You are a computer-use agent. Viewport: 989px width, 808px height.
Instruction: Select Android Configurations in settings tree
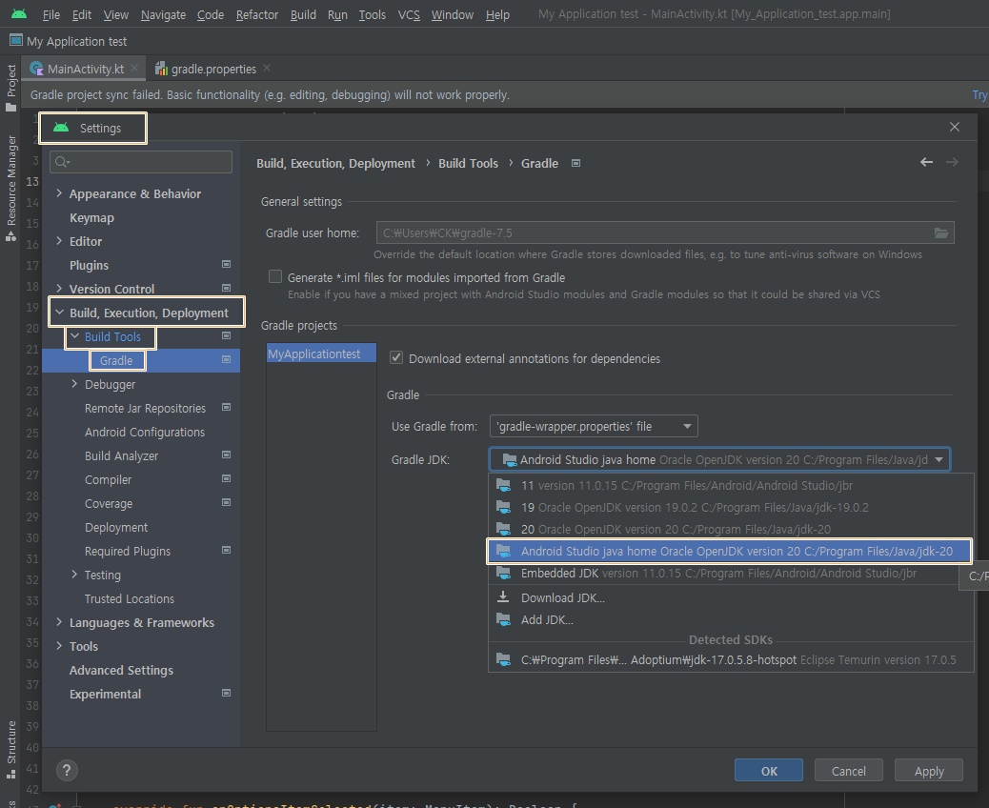145,432
